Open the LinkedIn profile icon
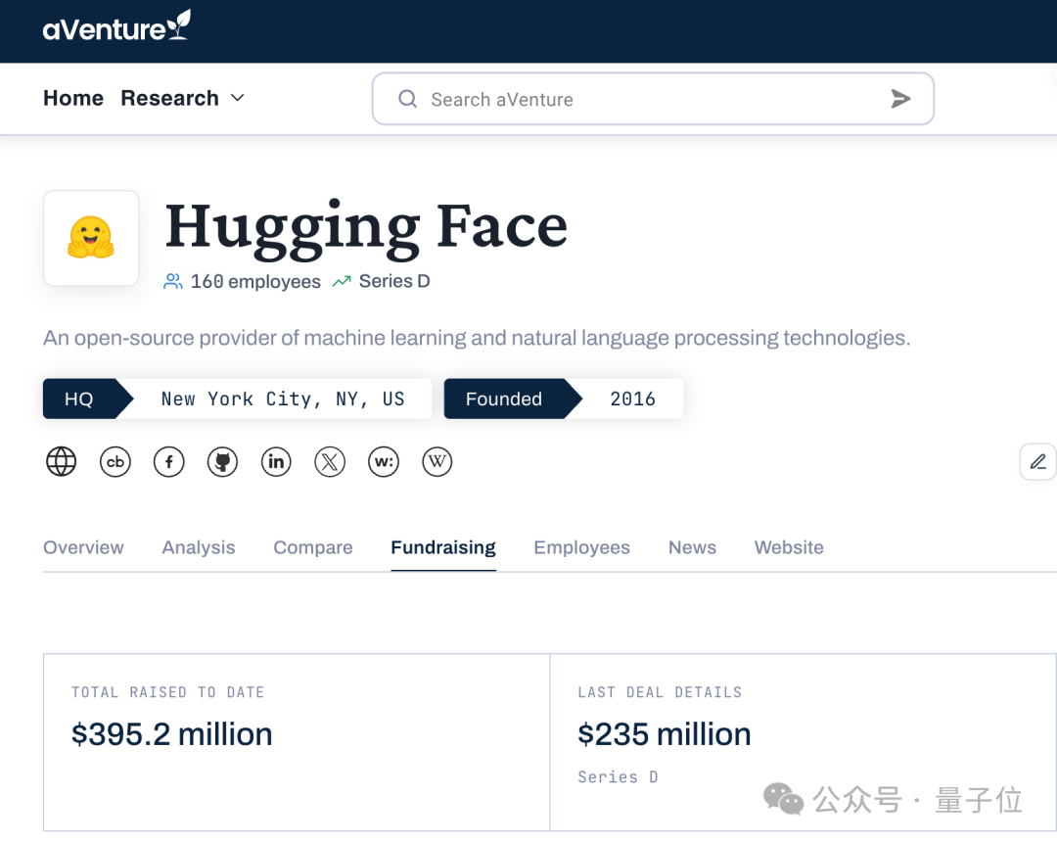Image resolution: width=1057 pixels, height=843 pixels. (x=276, y=462)
